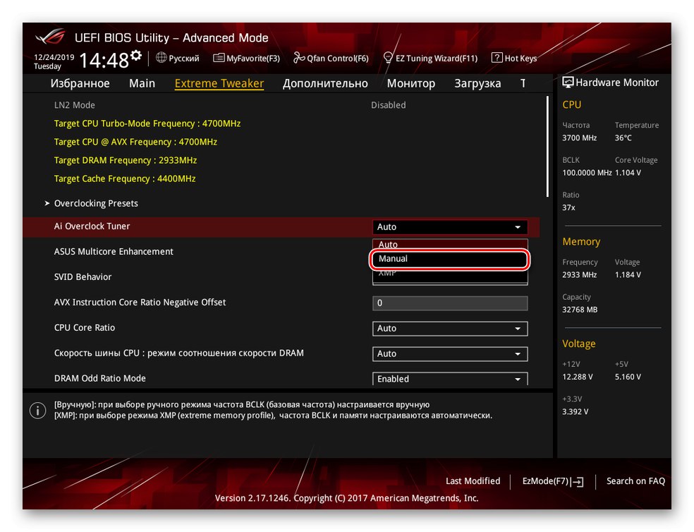
Task: Open the DRAM Odd Ratio Mode dropdown
Action: tap(450, 379)
